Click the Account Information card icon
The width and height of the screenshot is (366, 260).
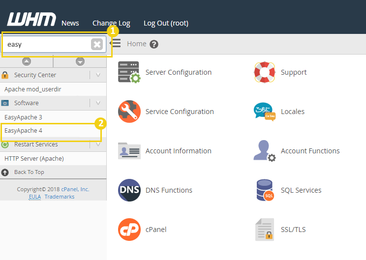(129, 151)
